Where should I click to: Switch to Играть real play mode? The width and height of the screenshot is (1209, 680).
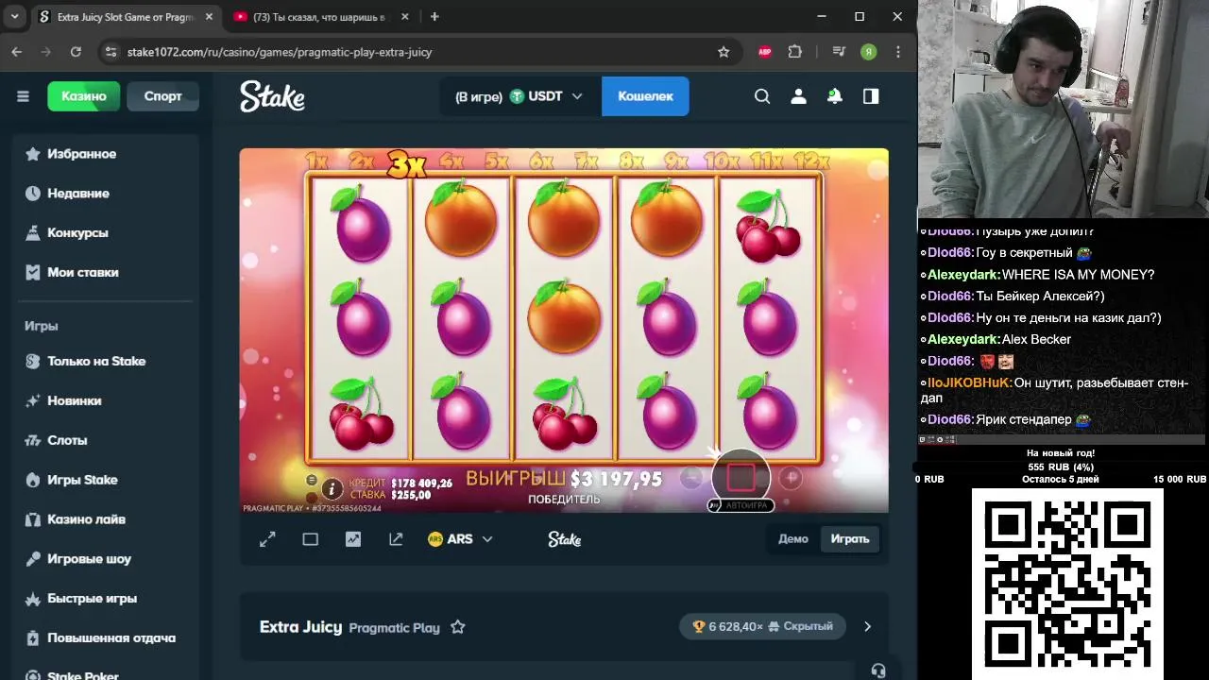click(850, 539)
